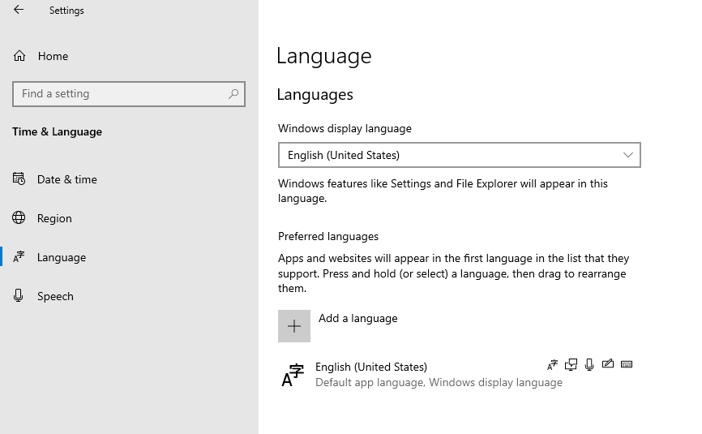Open Date & time settings

(x=66, y=179)
